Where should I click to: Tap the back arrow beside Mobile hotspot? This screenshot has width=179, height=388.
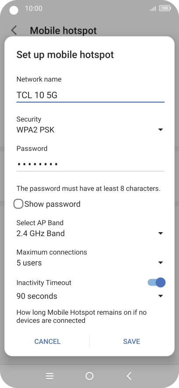click(14, 30)
